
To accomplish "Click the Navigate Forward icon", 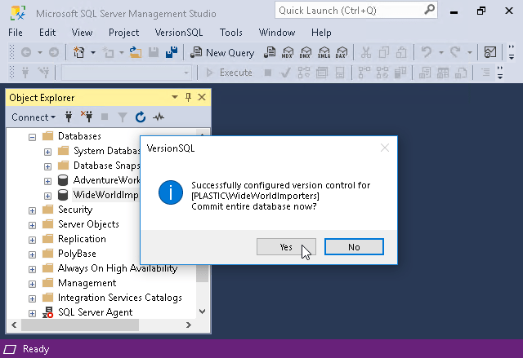I will tap(54, 52).
